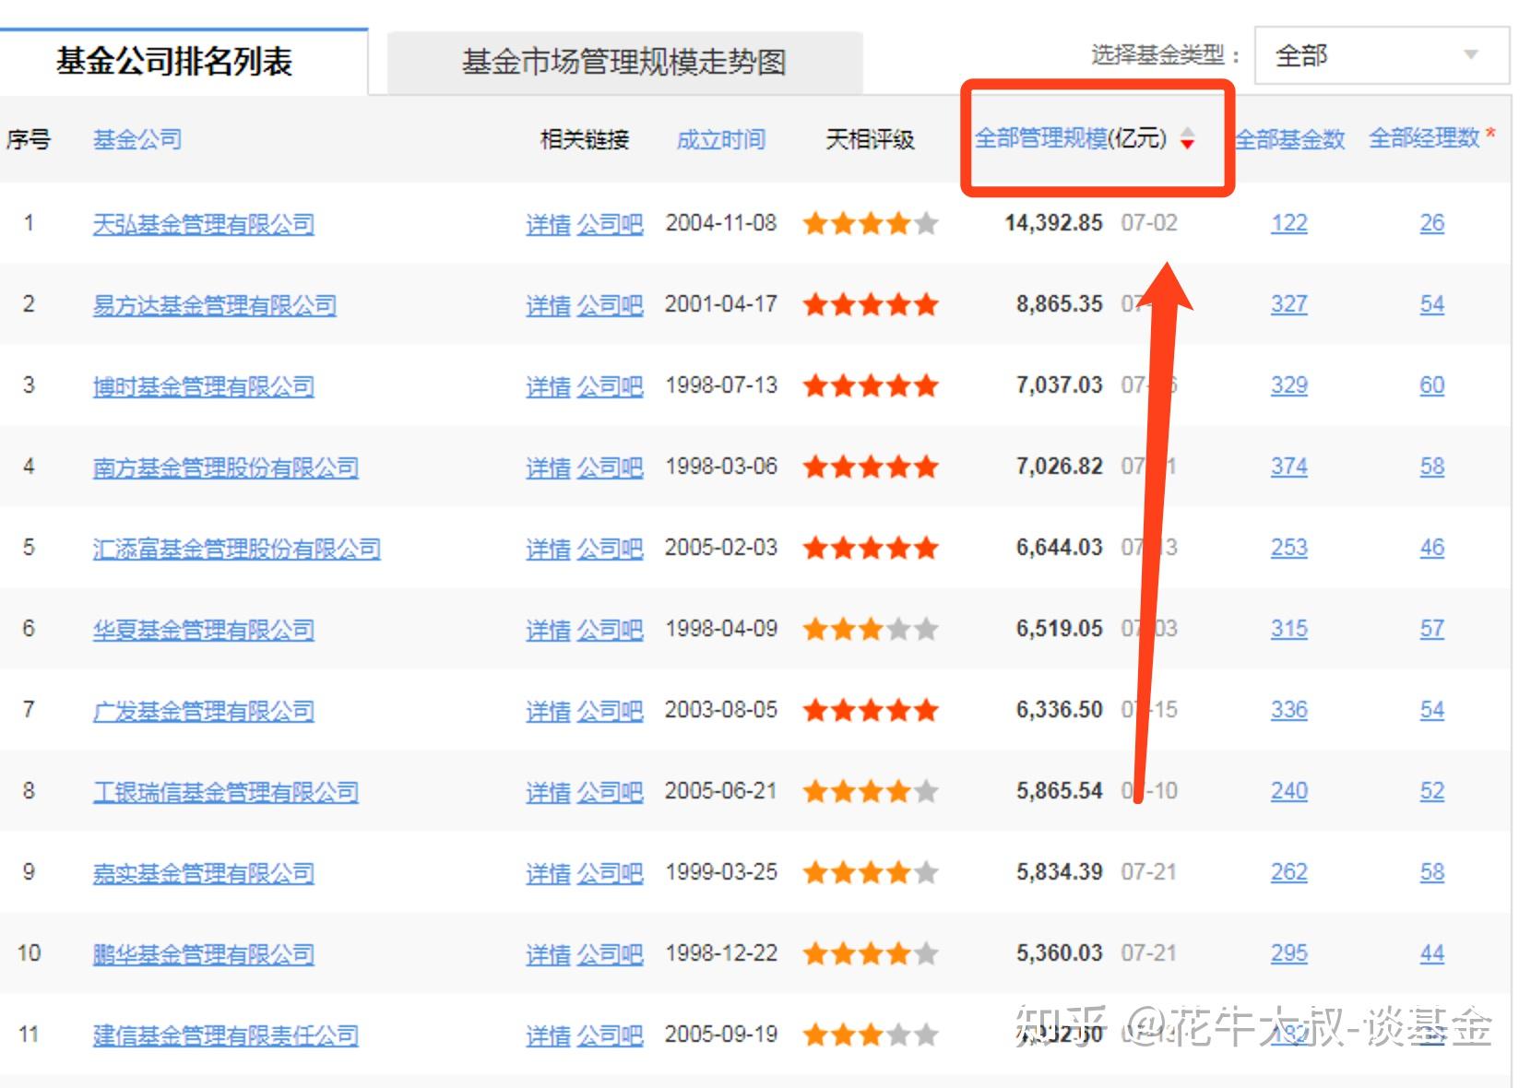The image size is (1531, 1088).
Task: Open the 选择基金类型 dropdown showing 全部
Action: 1382,55
